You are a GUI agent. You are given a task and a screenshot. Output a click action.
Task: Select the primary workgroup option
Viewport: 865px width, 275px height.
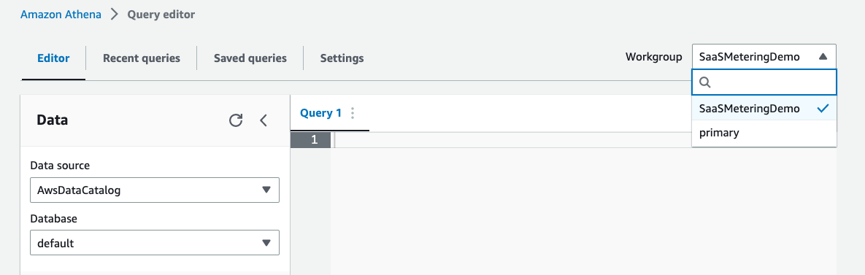(764, 133)
